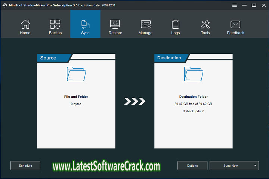
Task: Go to the Restore page
Action: 115,27
